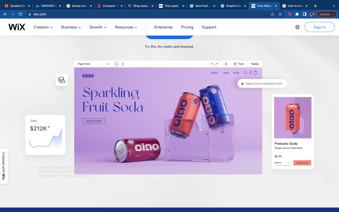
Task: Click the Sign In button
Action: click(319, 27)
